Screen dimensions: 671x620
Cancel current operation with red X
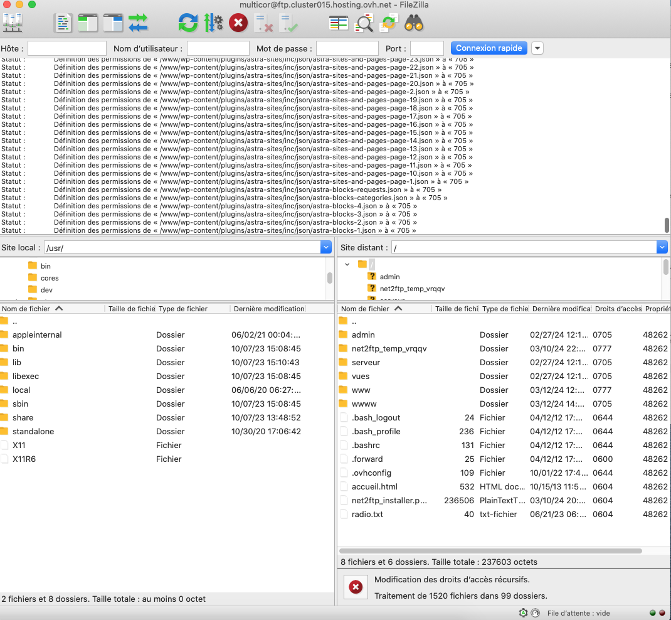click(x=238, y=23)
